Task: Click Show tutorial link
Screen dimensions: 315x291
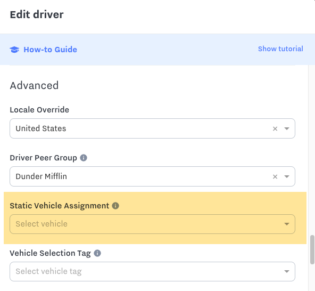Action: [x=280, y=49]
